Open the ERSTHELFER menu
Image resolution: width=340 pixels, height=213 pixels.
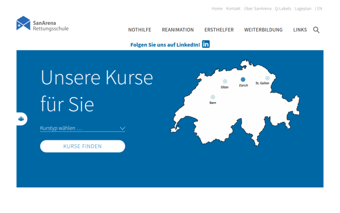point(219,30)
